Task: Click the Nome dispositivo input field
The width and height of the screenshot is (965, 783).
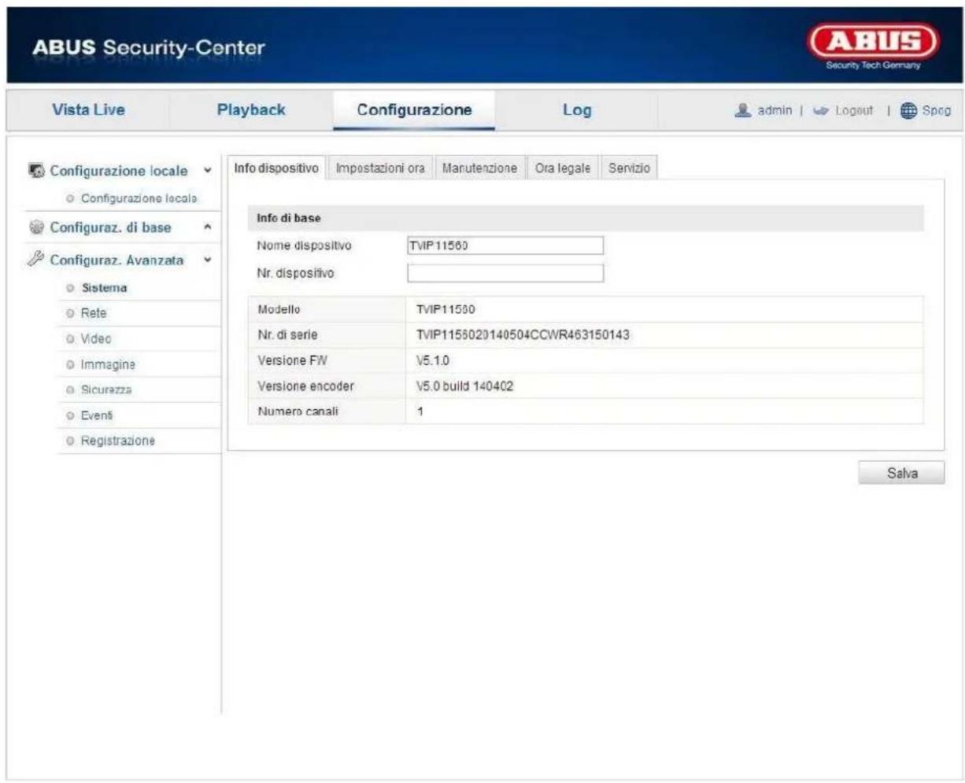Action: 505,246
